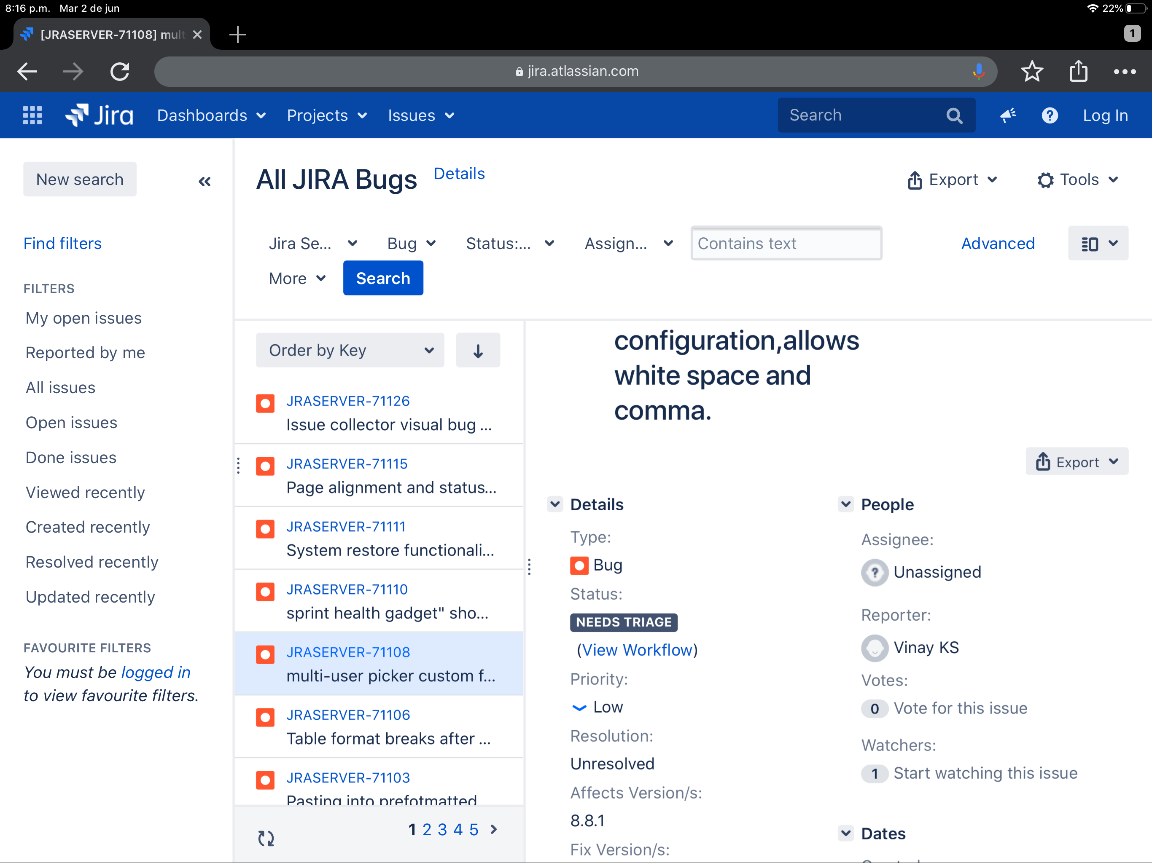Tap the browser share icon
The height and width of the screenshot is (863, 1152).
[x=1078, y=71]
